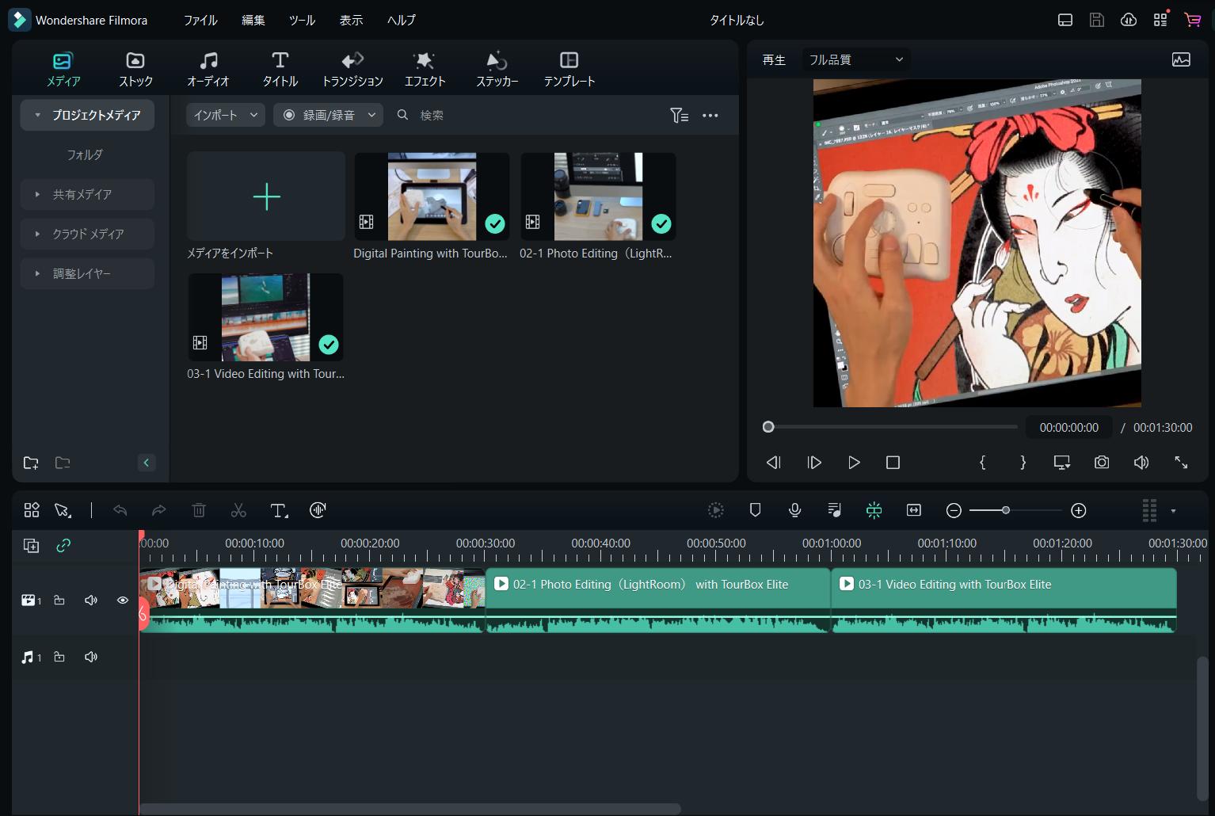Adjust the preview volume
This screenshot has width=1215, height=816.
click(x=1141, y=463)
